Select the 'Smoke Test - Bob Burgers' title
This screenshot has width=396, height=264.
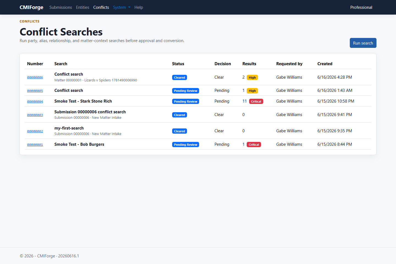coord(79,144)
